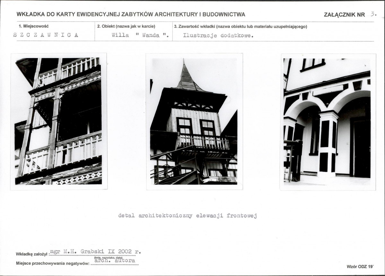Select the 'arch. autora' negatives field
Viewport: 385px width, 276px height.
pos(115,261)
